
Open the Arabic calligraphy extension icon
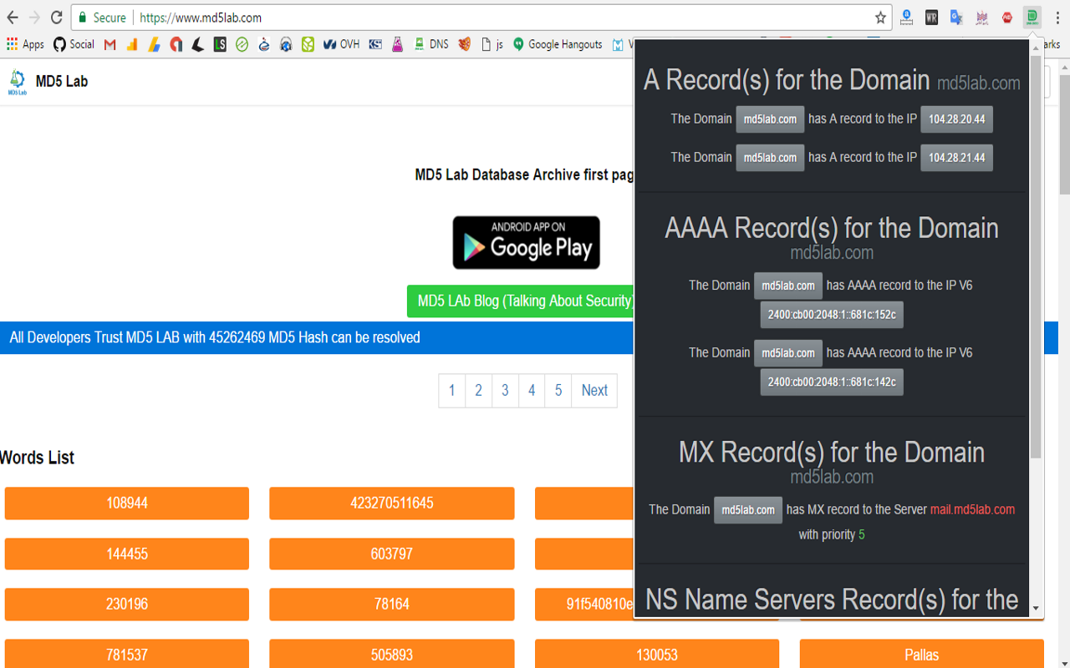tap(982, 18)
